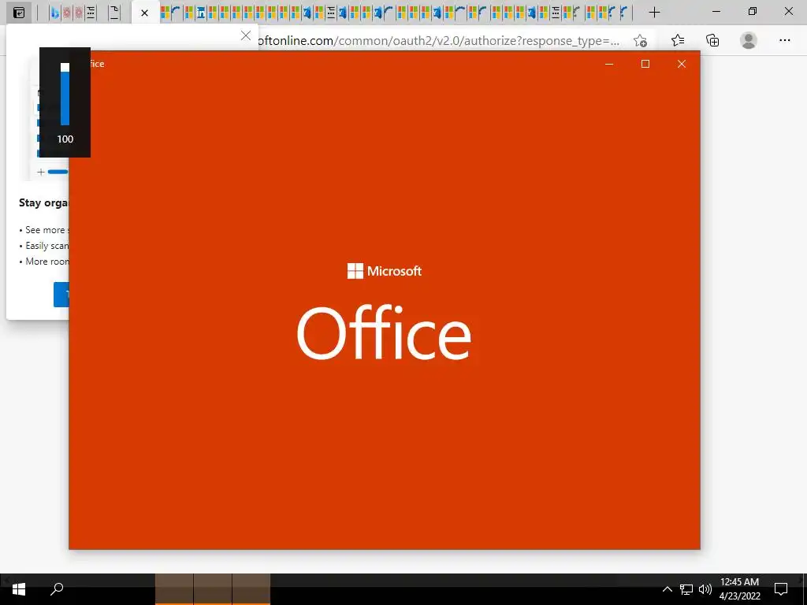This screenshot has width=807, height=605.
Task: Open Edge Settings and more menu
Action: click(784, 40)
